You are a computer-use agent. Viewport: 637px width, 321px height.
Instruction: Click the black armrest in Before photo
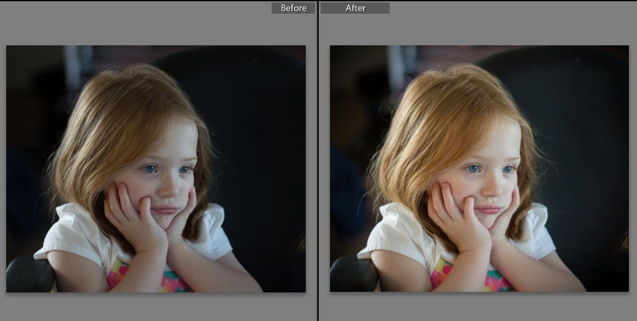pos(28,275)
